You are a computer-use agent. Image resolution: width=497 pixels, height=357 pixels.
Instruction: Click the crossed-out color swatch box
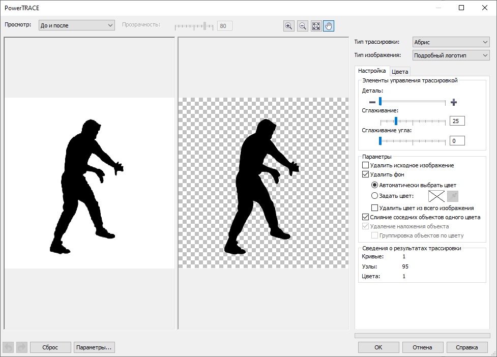pos(436,196)
